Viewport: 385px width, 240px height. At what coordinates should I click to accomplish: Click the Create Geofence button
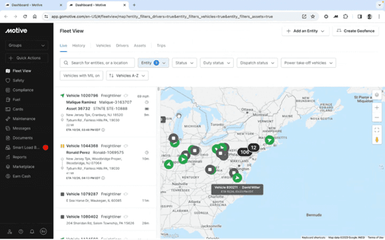tap(355, 31)
